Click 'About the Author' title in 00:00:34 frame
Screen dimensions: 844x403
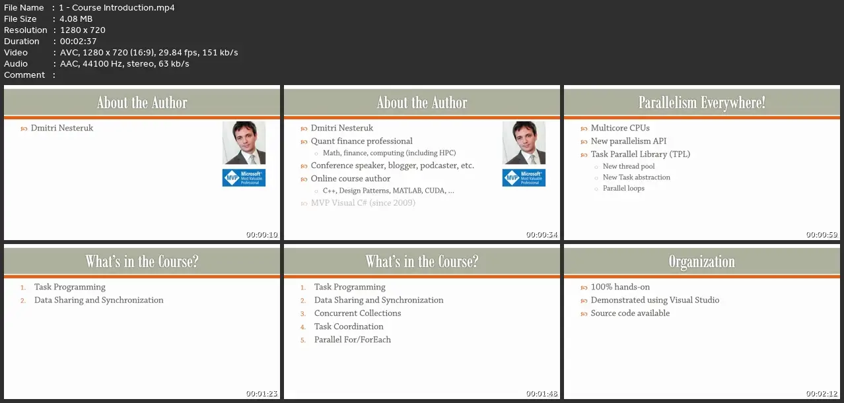(422, 103)
